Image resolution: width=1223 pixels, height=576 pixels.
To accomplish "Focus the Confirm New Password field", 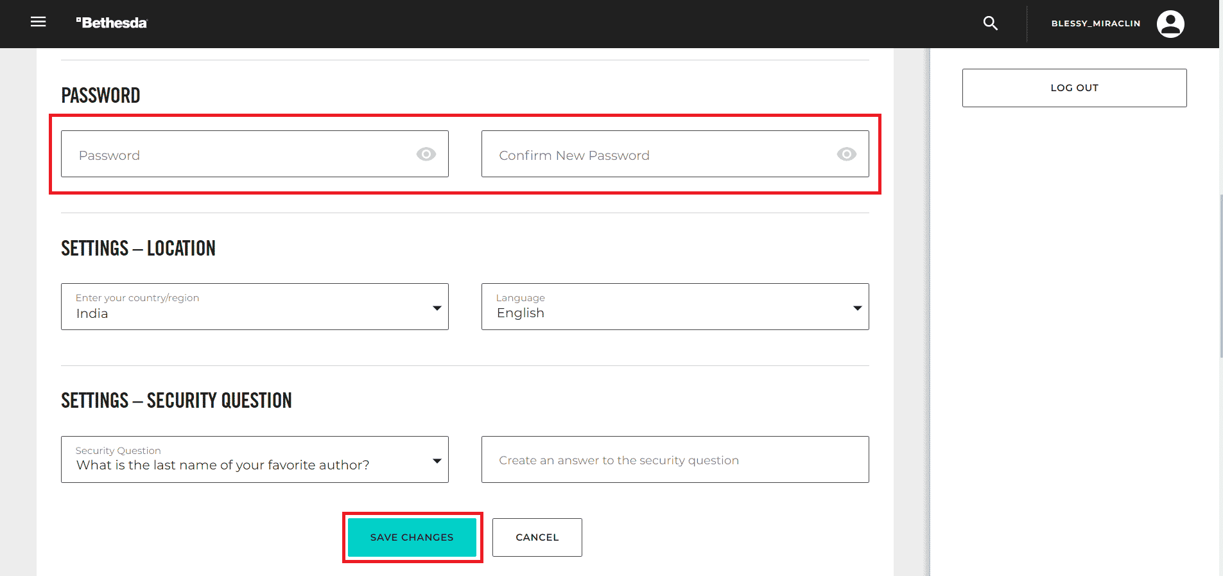I will coord(675,154).
